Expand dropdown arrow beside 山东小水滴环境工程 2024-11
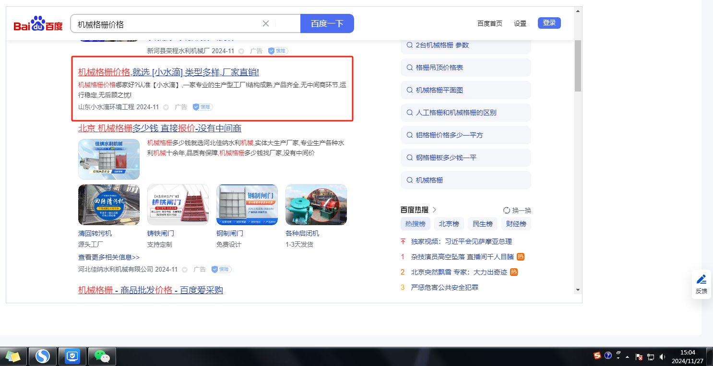The width and height of the screenshot is (713, 366). point(166,107)
